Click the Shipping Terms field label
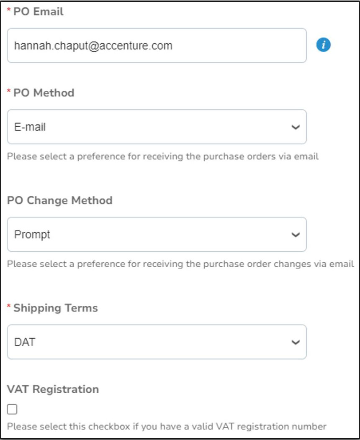Viewport: 360px width, 440px height. [x=55, y=308]
